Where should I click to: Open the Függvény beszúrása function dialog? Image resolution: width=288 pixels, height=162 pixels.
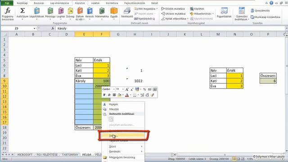pos(8,14)
